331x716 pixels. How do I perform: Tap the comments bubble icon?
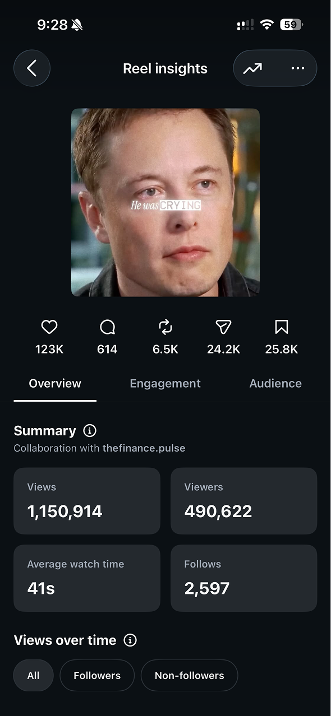(x=107, y=327)
